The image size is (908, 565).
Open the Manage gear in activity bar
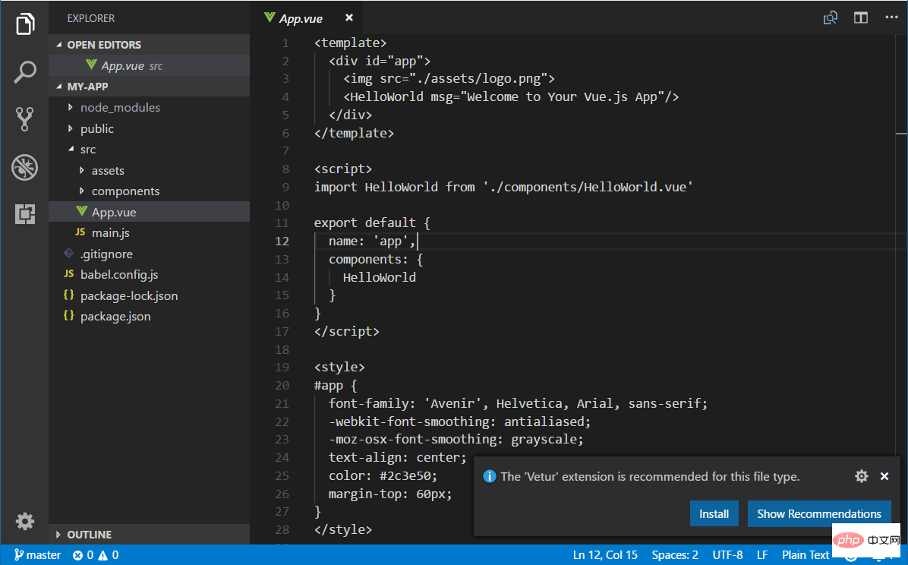click(x=25, y=521)
